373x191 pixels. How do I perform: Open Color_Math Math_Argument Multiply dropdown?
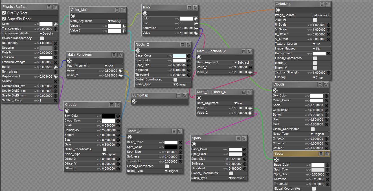(114, 21)
